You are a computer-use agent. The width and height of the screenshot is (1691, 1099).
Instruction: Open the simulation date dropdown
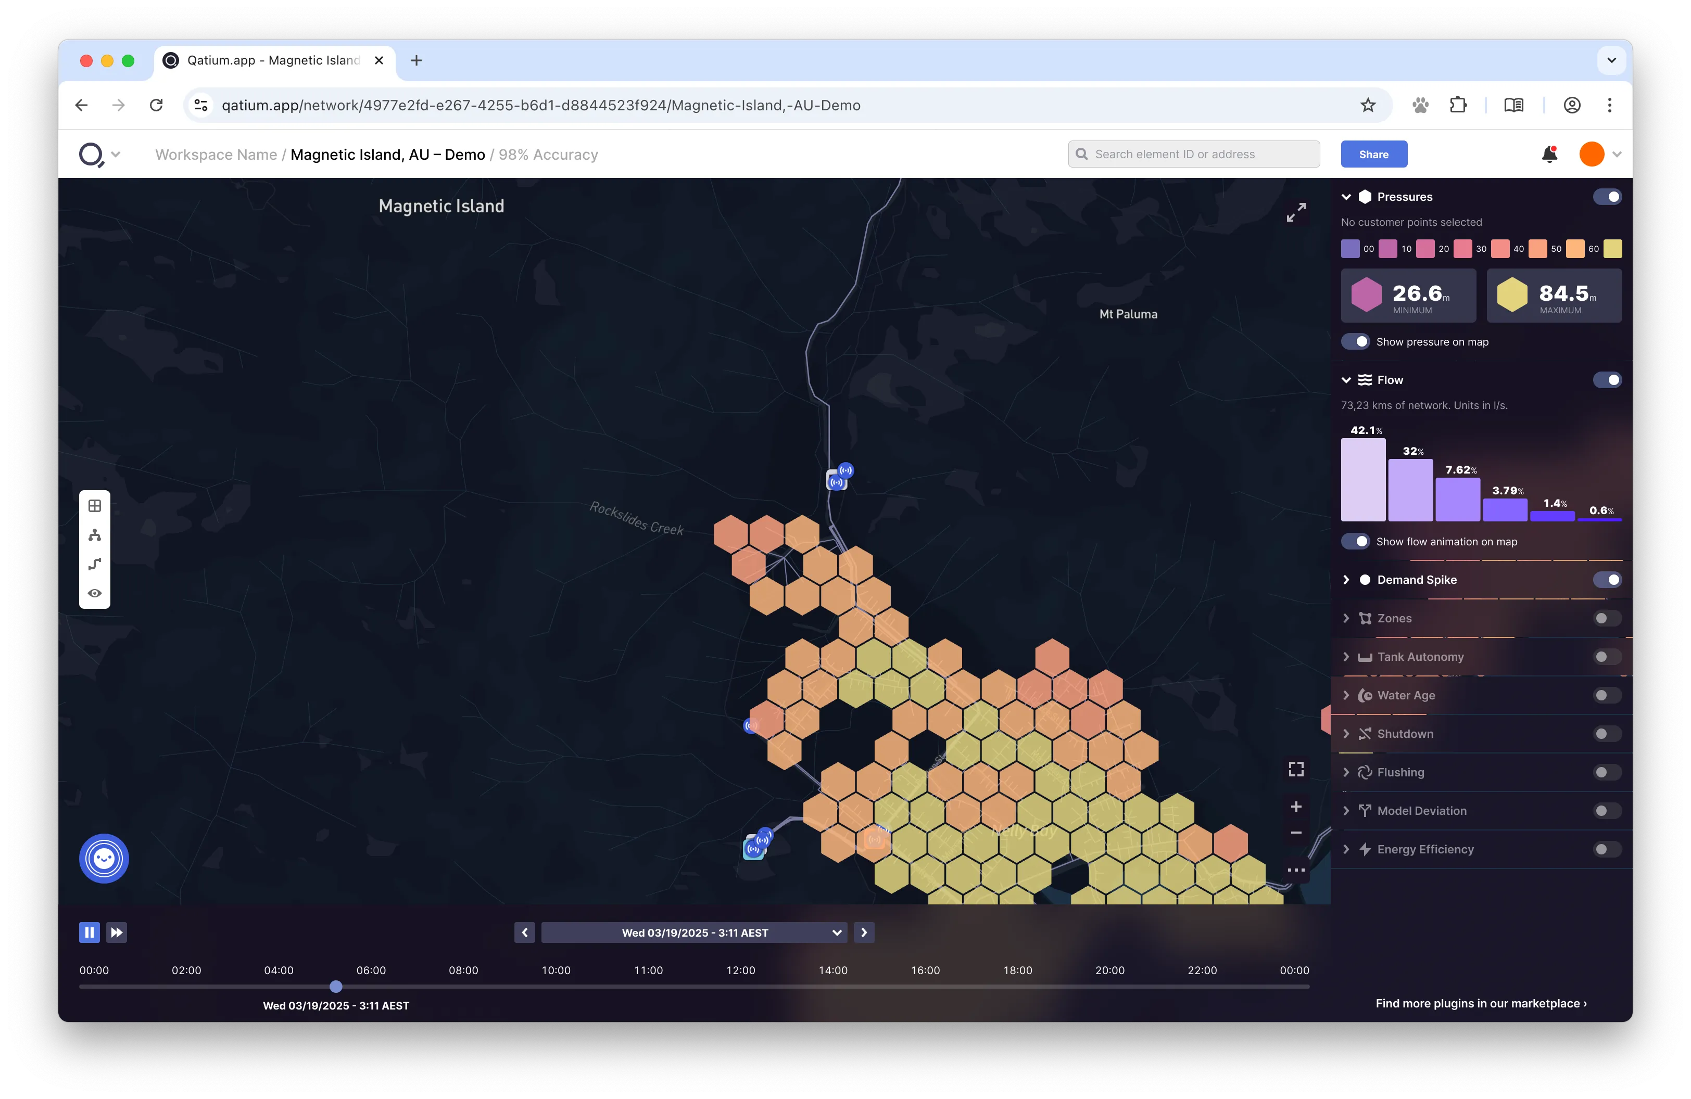pyautogui.click(x=837, y=932)
